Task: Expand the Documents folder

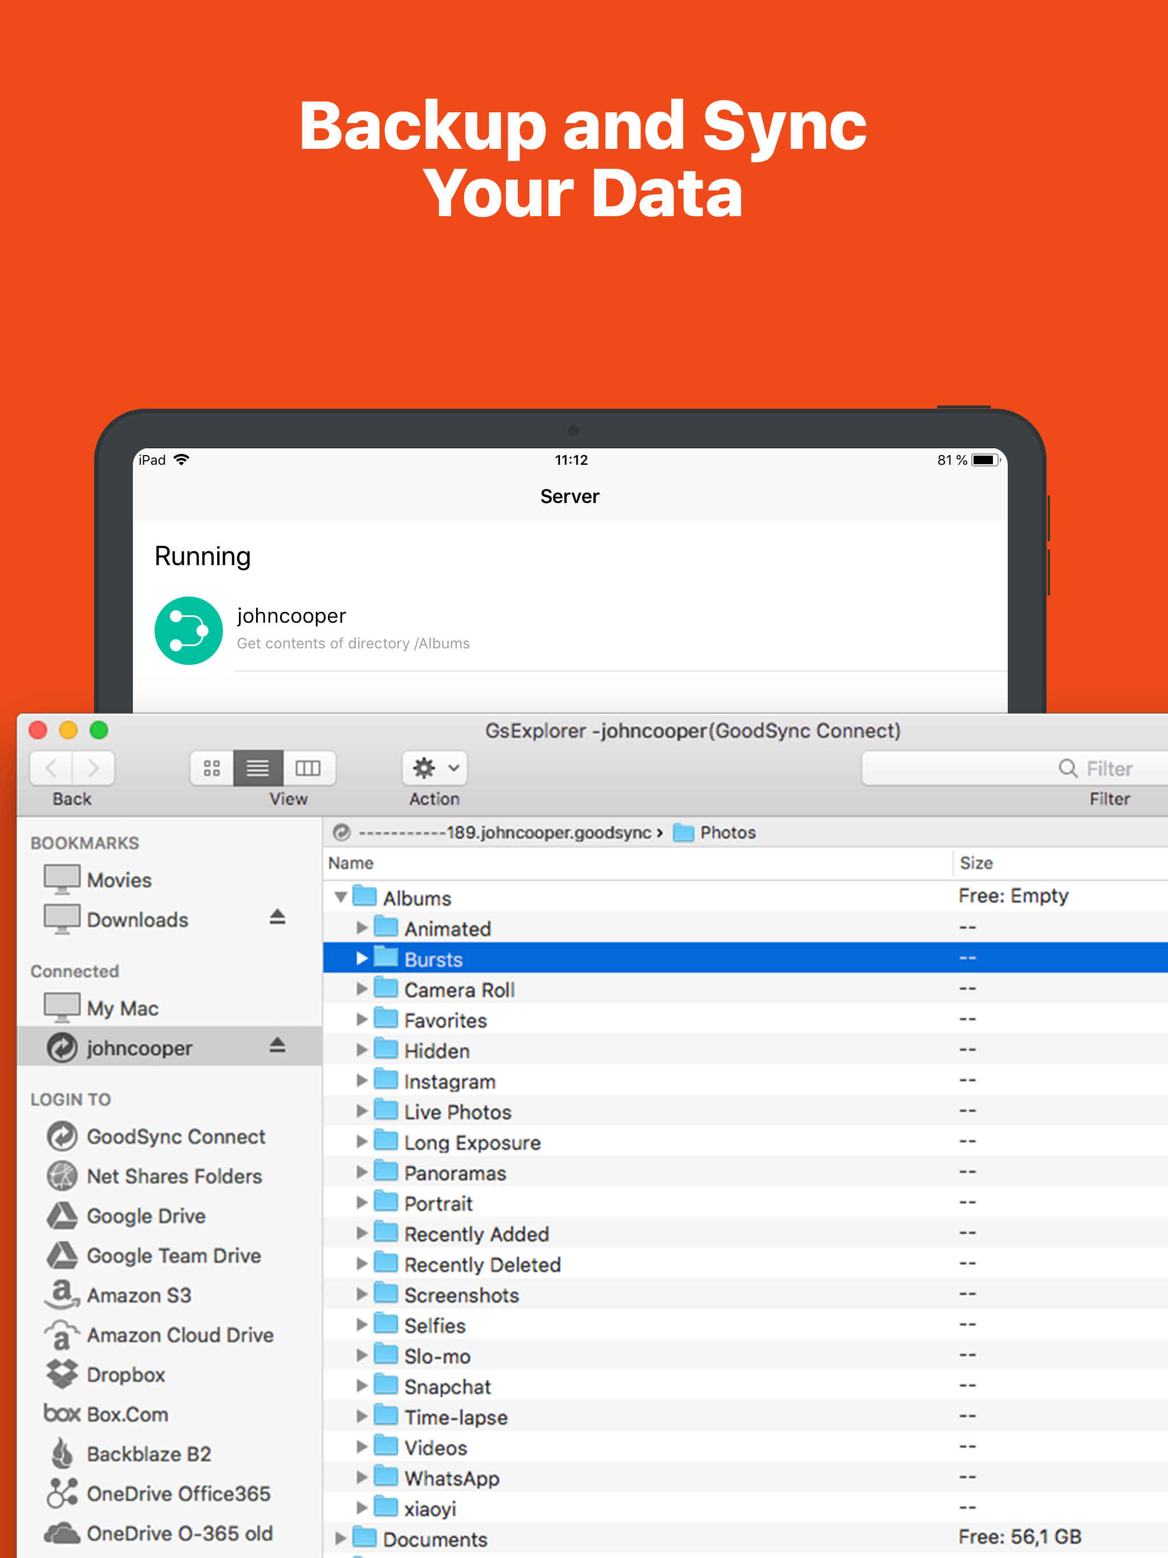Action: click(341, 1538)
